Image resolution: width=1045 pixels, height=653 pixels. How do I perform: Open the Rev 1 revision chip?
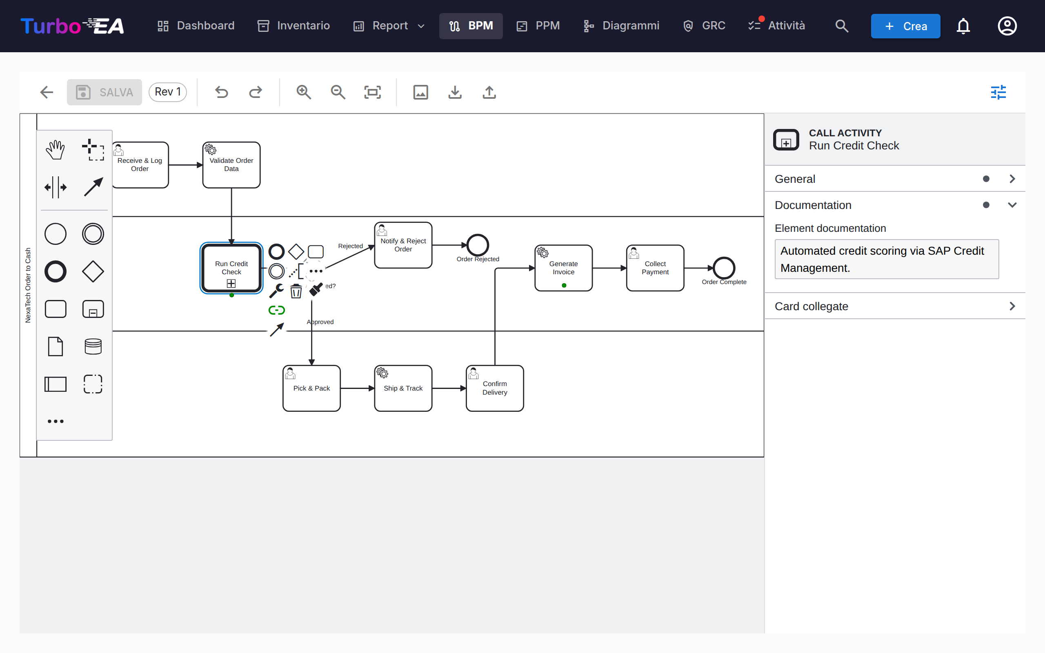[167, 92]
